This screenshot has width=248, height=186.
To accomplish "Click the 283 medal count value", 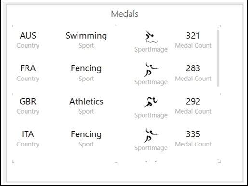I will point(193,68).
